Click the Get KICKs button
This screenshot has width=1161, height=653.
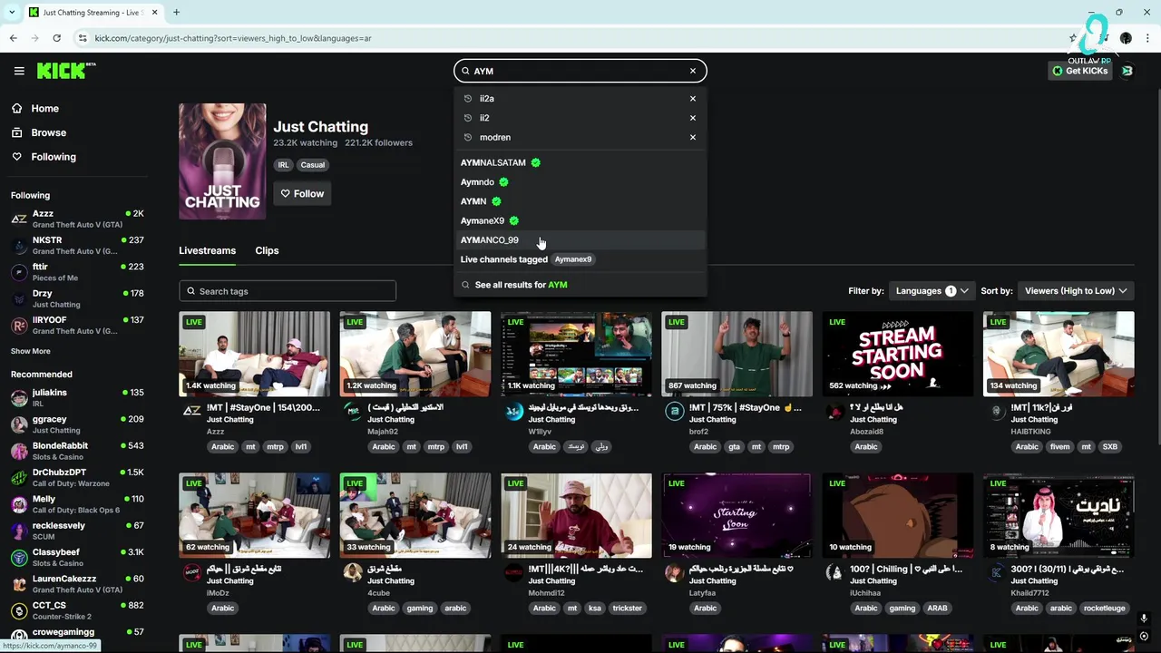point(1079,71)
